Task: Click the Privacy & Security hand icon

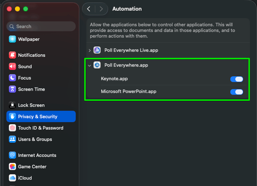Action: 12,116
